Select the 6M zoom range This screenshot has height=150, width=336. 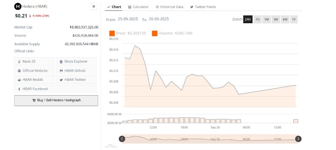[x=285, y=20]
